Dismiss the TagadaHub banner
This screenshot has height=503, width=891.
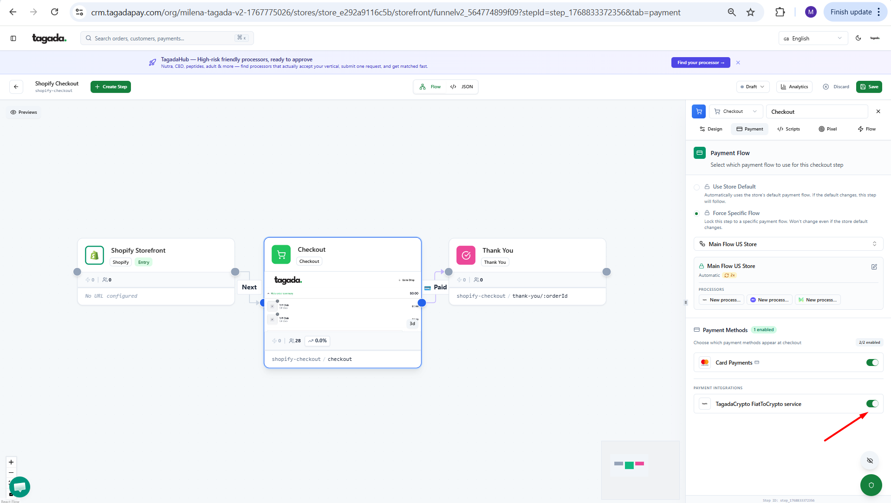pos(738,63)
